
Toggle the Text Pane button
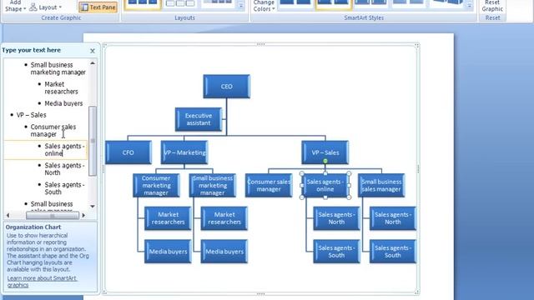(x=98, y=7)
